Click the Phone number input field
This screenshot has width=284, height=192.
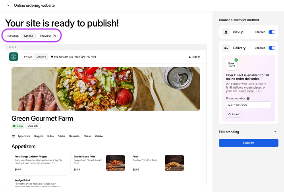[248, 105]
